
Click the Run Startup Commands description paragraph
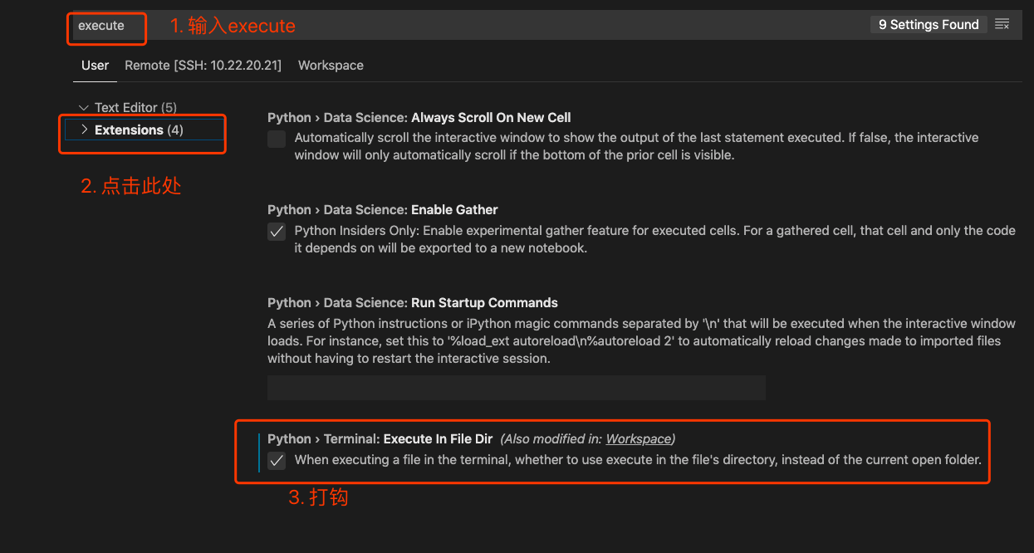[x=640, y=341]
